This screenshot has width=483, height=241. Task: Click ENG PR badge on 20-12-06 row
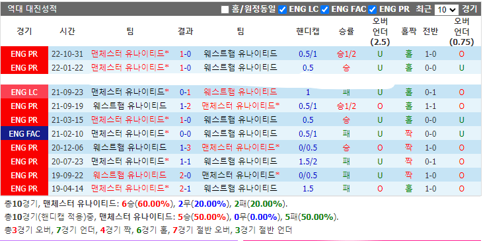tap(24, 147)
